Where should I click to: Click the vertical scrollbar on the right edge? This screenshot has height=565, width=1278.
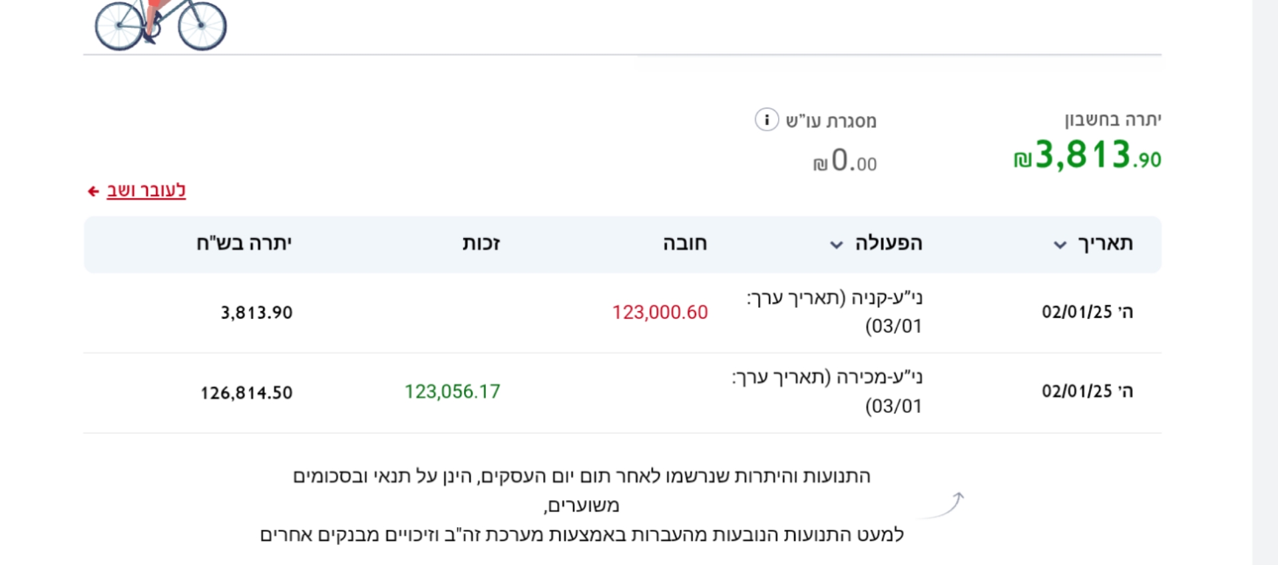(1265, 282)
